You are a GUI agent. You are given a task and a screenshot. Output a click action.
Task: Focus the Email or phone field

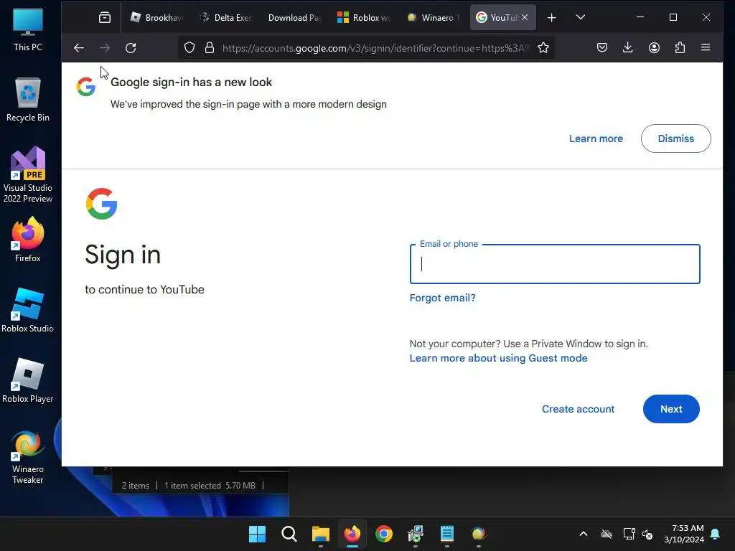555,264
